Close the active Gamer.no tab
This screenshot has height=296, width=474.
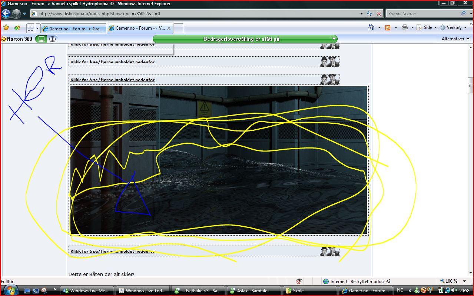point(169,28)
